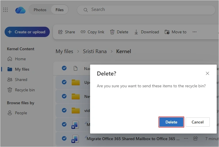The width and height of the screenshot is (219, 147).
Task: Click the People person icon
Action: click(x=9, y=113)
